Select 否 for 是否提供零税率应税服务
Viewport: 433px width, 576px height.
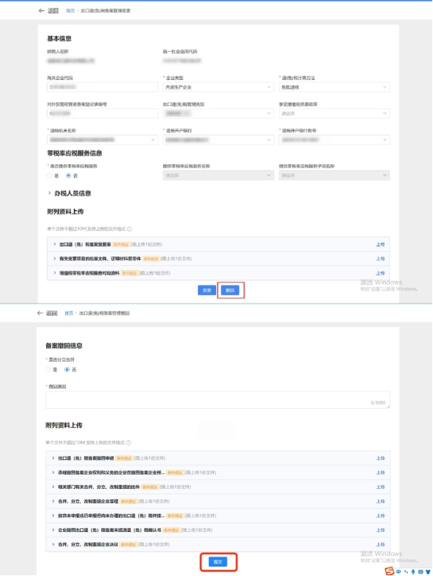click(68, 176)
